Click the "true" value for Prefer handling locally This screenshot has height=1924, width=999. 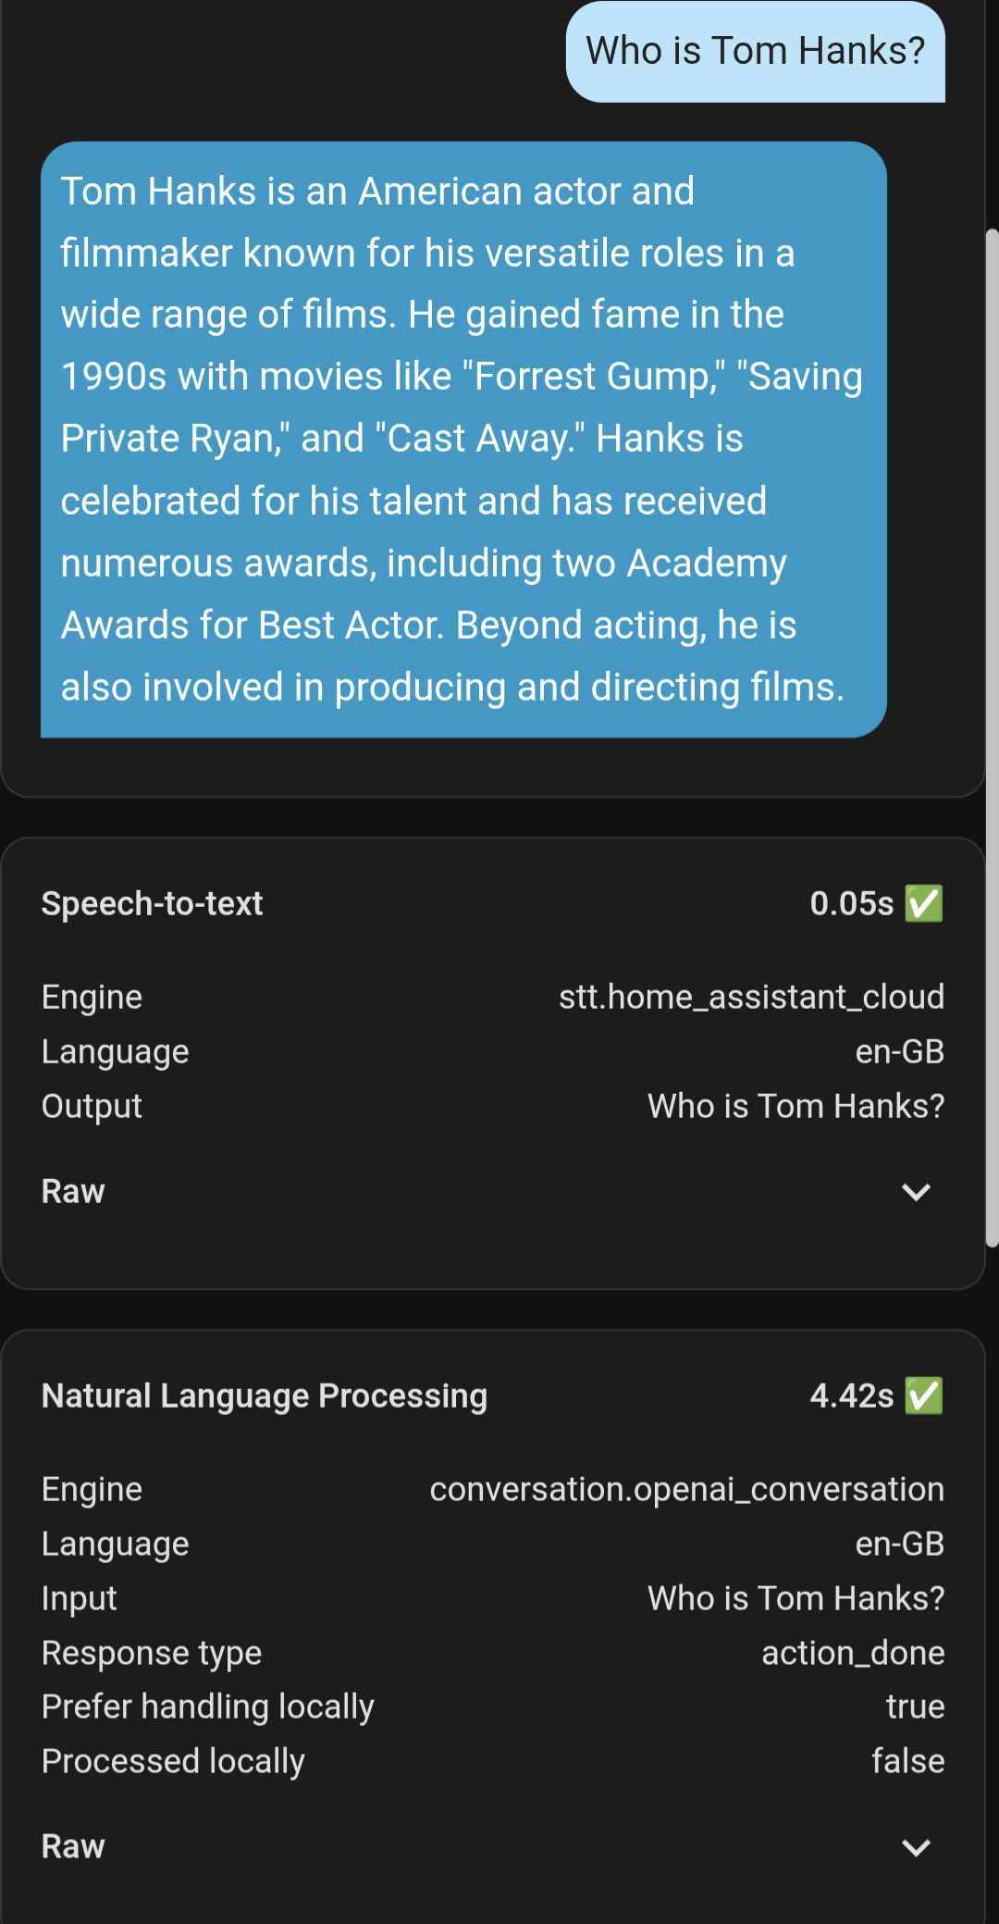click(x=915, y=1707)
